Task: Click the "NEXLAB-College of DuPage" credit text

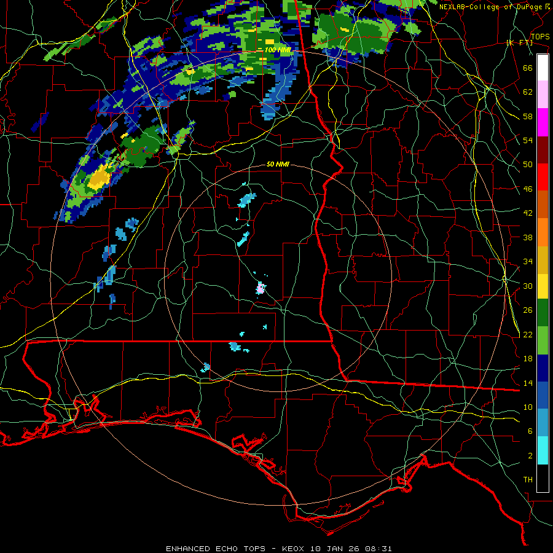Action: point(491,7)
